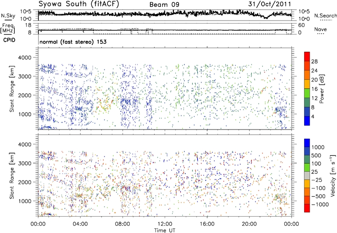Click the Power color bar value '4'
The height and width of the screenshot is (233, 337).
[313, 117]
